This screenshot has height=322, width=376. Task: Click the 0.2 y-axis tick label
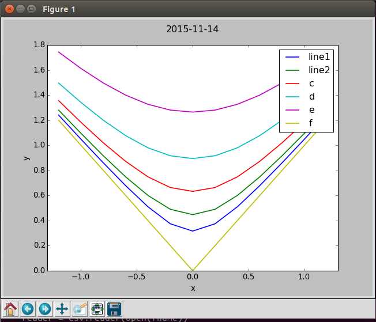tap(39, 245)
